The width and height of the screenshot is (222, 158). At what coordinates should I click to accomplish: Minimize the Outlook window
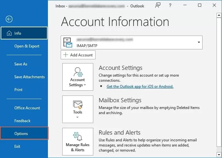(185, 5)
